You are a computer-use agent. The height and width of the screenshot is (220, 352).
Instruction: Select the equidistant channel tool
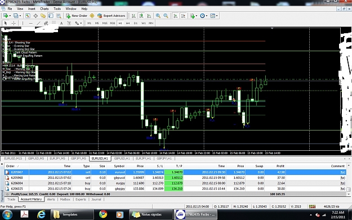pos(46,23)
